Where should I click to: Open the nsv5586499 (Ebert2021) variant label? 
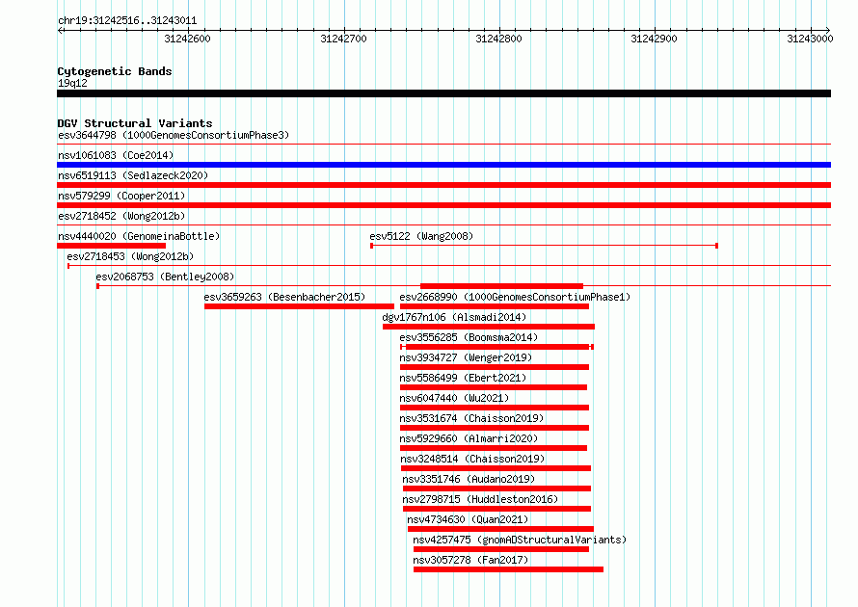pos(463,378)
